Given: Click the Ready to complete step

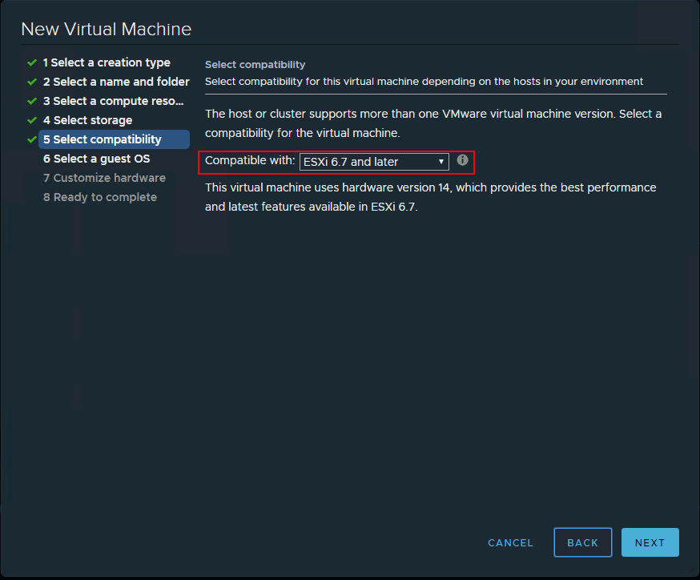Looking at the screenshot, I should 100,197.
